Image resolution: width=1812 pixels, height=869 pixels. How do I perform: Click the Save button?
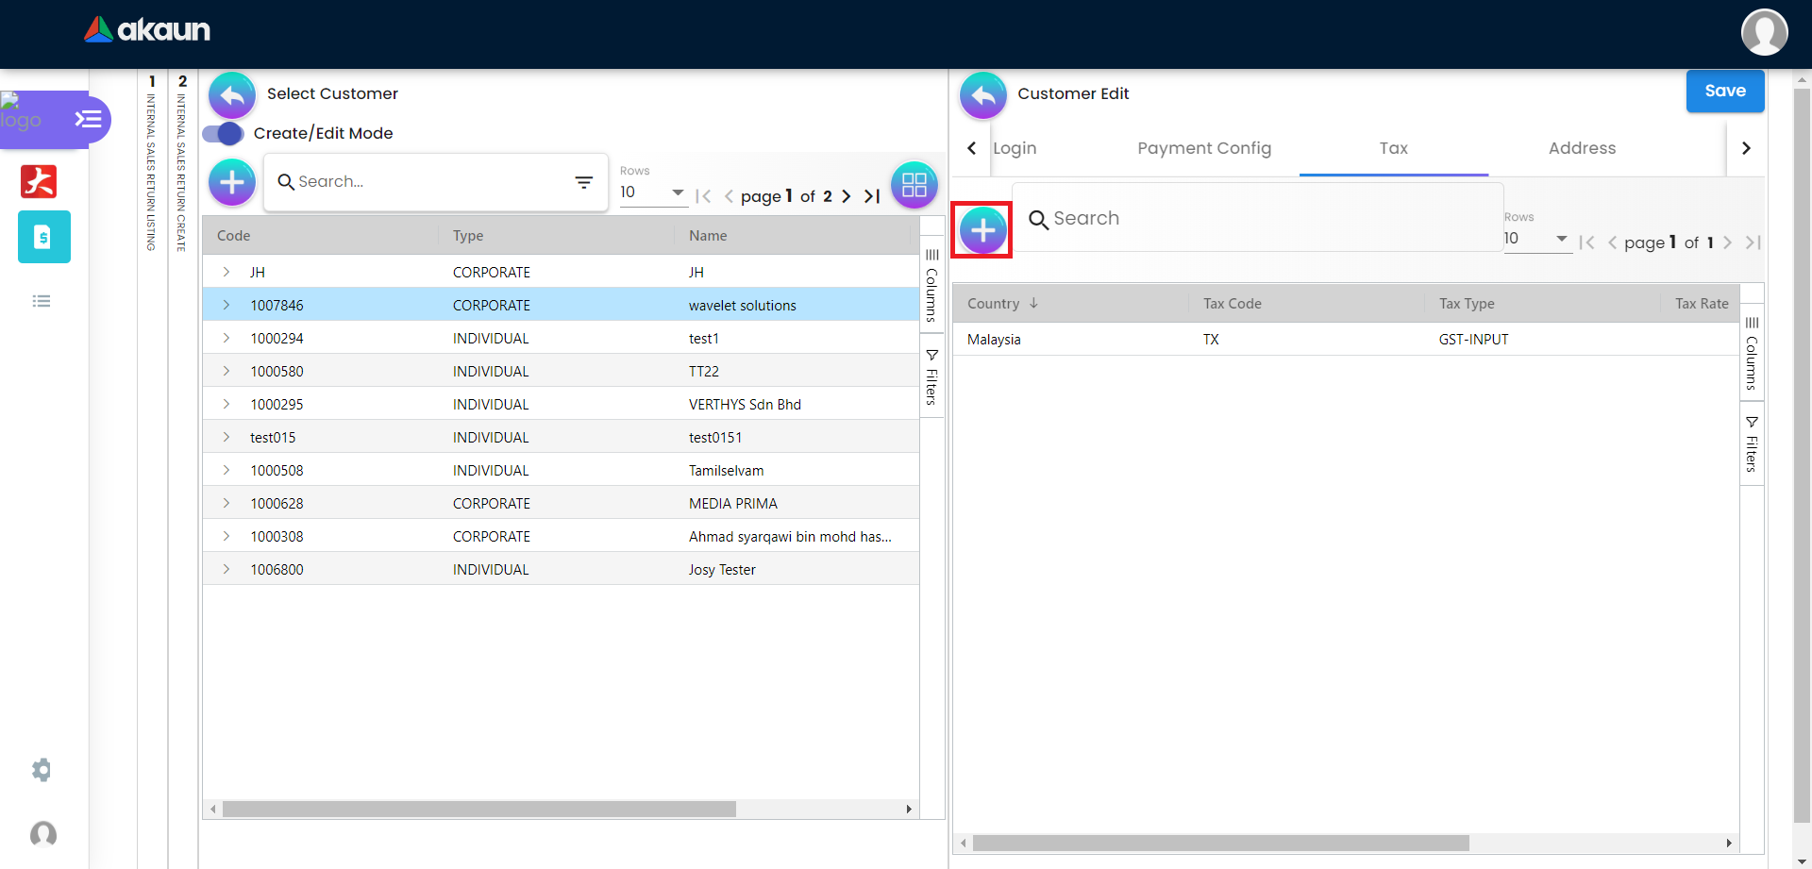[x=1724, y=92]
